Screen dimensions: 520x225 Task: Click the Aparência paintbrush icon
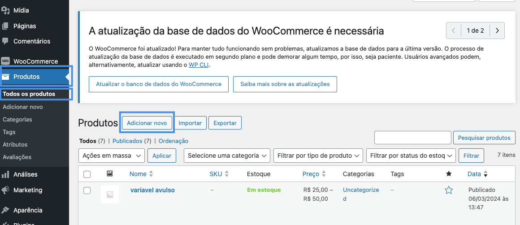click(5, 210)
